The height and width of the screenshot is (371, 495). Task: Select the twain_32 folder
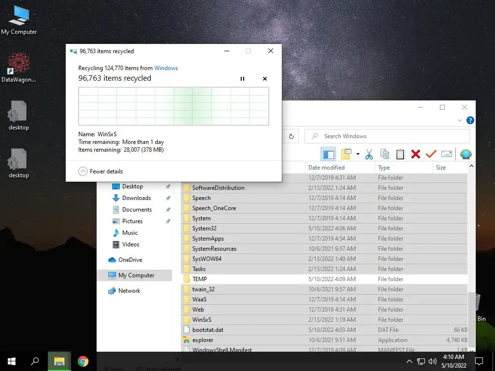[325, 289]
